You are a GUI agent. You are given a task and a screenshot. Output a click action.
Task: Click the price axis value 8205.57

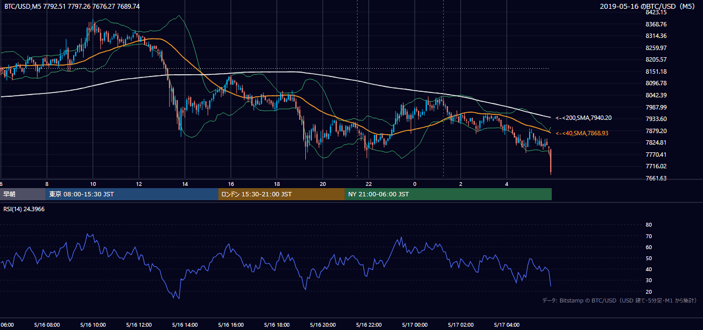click(x=656, y=59)
